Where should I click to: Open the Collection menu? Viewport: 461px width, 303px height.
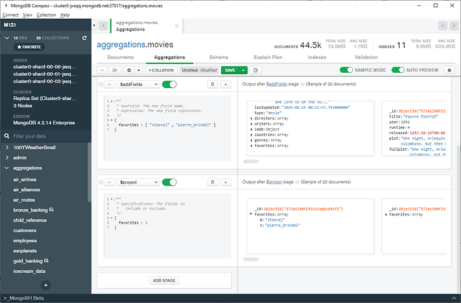(x=46, y=14)
